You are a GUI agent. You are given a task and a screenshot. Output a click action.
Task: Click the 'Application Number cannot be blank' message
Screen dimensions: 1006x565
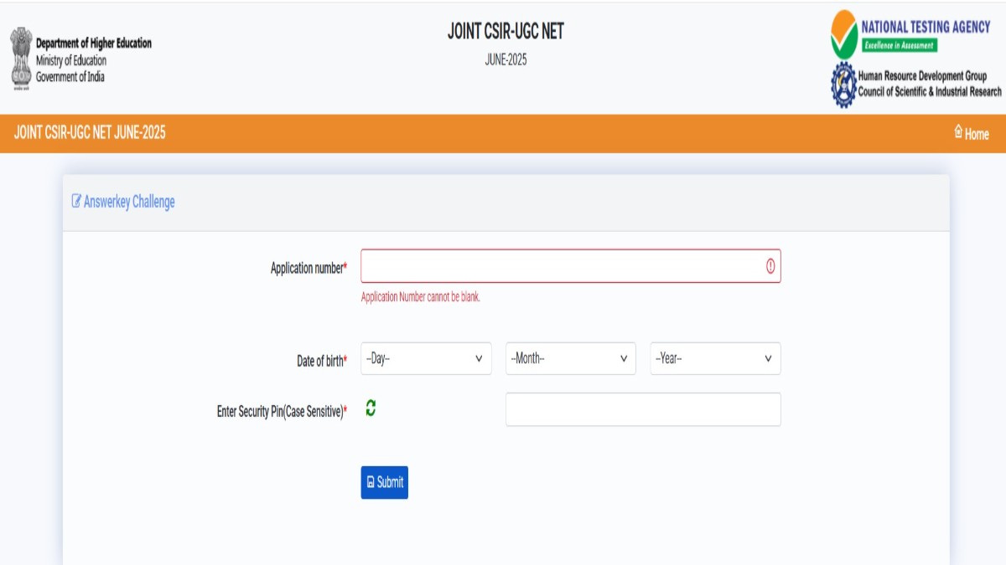tap(420, 297)
